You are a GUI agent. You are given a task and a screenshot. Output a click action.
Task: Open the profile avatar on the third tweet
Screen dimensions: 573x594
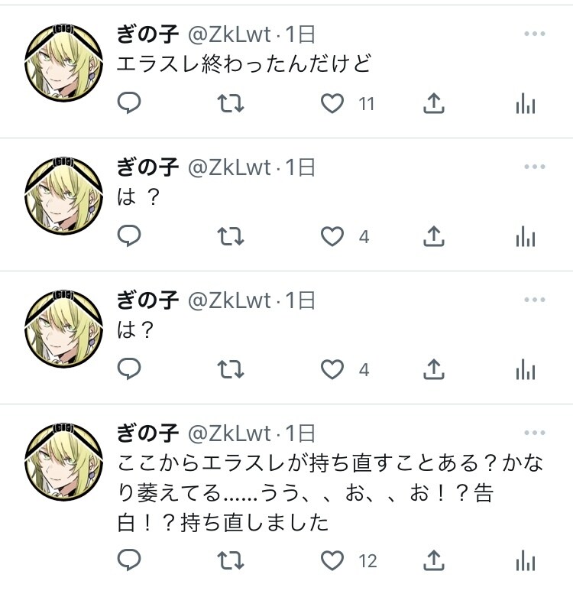pyautogui.click(x=63, y=329)
